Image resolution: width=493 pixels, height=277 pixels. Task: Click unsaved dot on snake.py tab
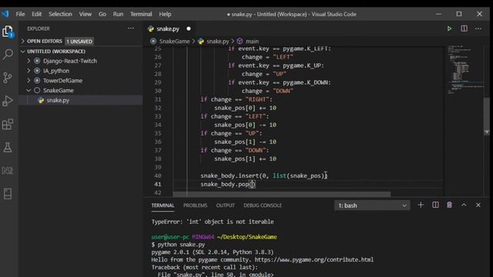(188, 29)
